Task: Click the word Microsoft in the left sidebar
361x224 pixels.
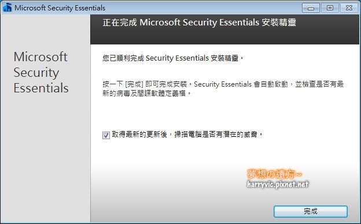Action: (x=40, y=57)
